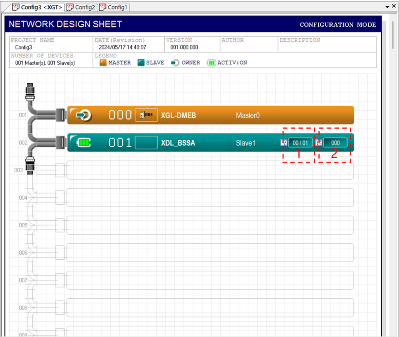This screenshot has height=337, width=399.
Task: Select the master station number 000
Action: click(120, 115)
